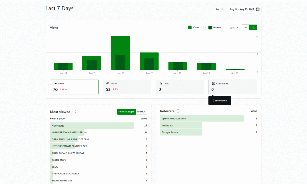Toggle the Visitors checkbox in chart legend
The height and width of the screenshot is (184, 307).
pos(205,28)
